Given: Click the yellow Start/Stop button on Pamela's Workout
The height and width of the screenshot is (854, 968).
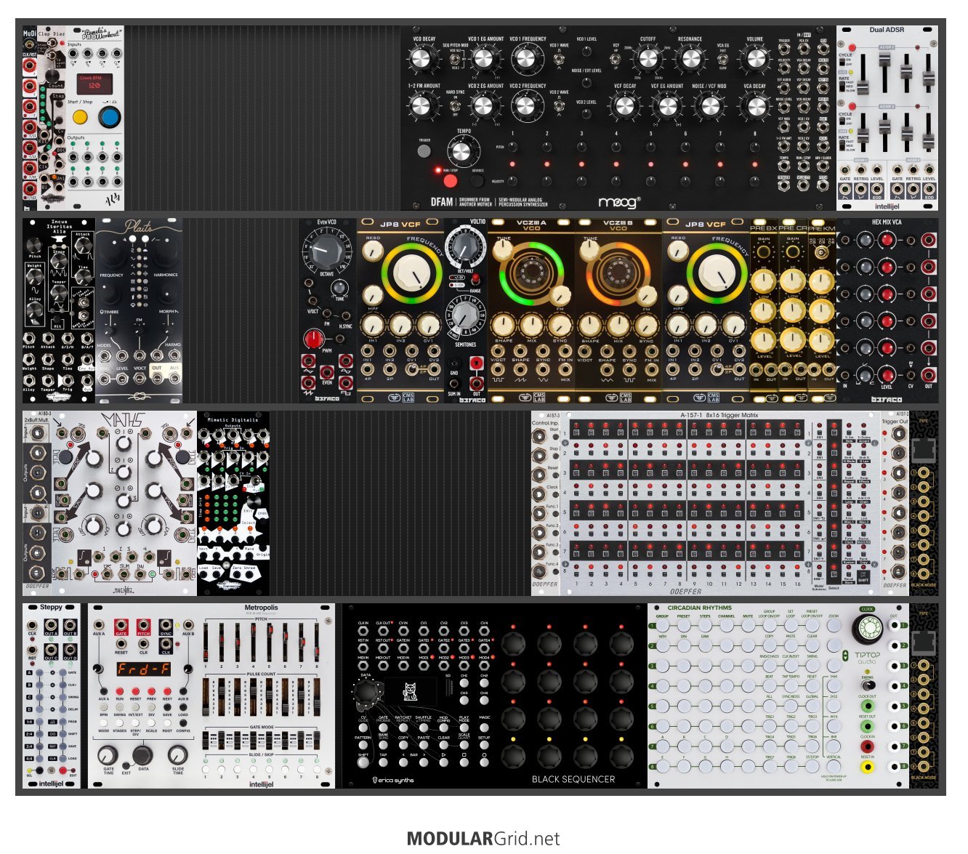Looking at the screenshot, I should pyautogui.click(x=81, y=116).
